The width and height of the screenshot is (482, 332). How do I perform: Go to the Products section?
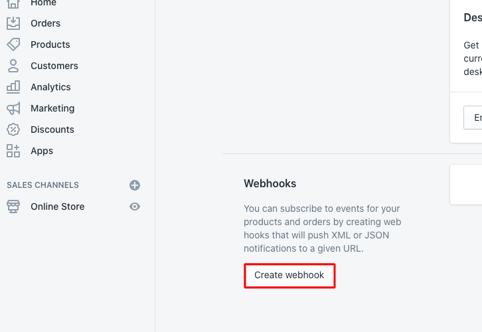coord(50,44)
